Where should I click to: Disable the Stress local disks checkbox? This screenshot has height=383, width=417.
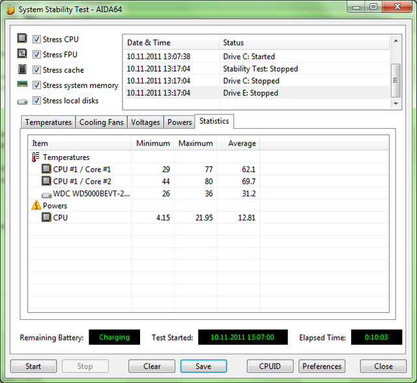[x=37, y=101]
